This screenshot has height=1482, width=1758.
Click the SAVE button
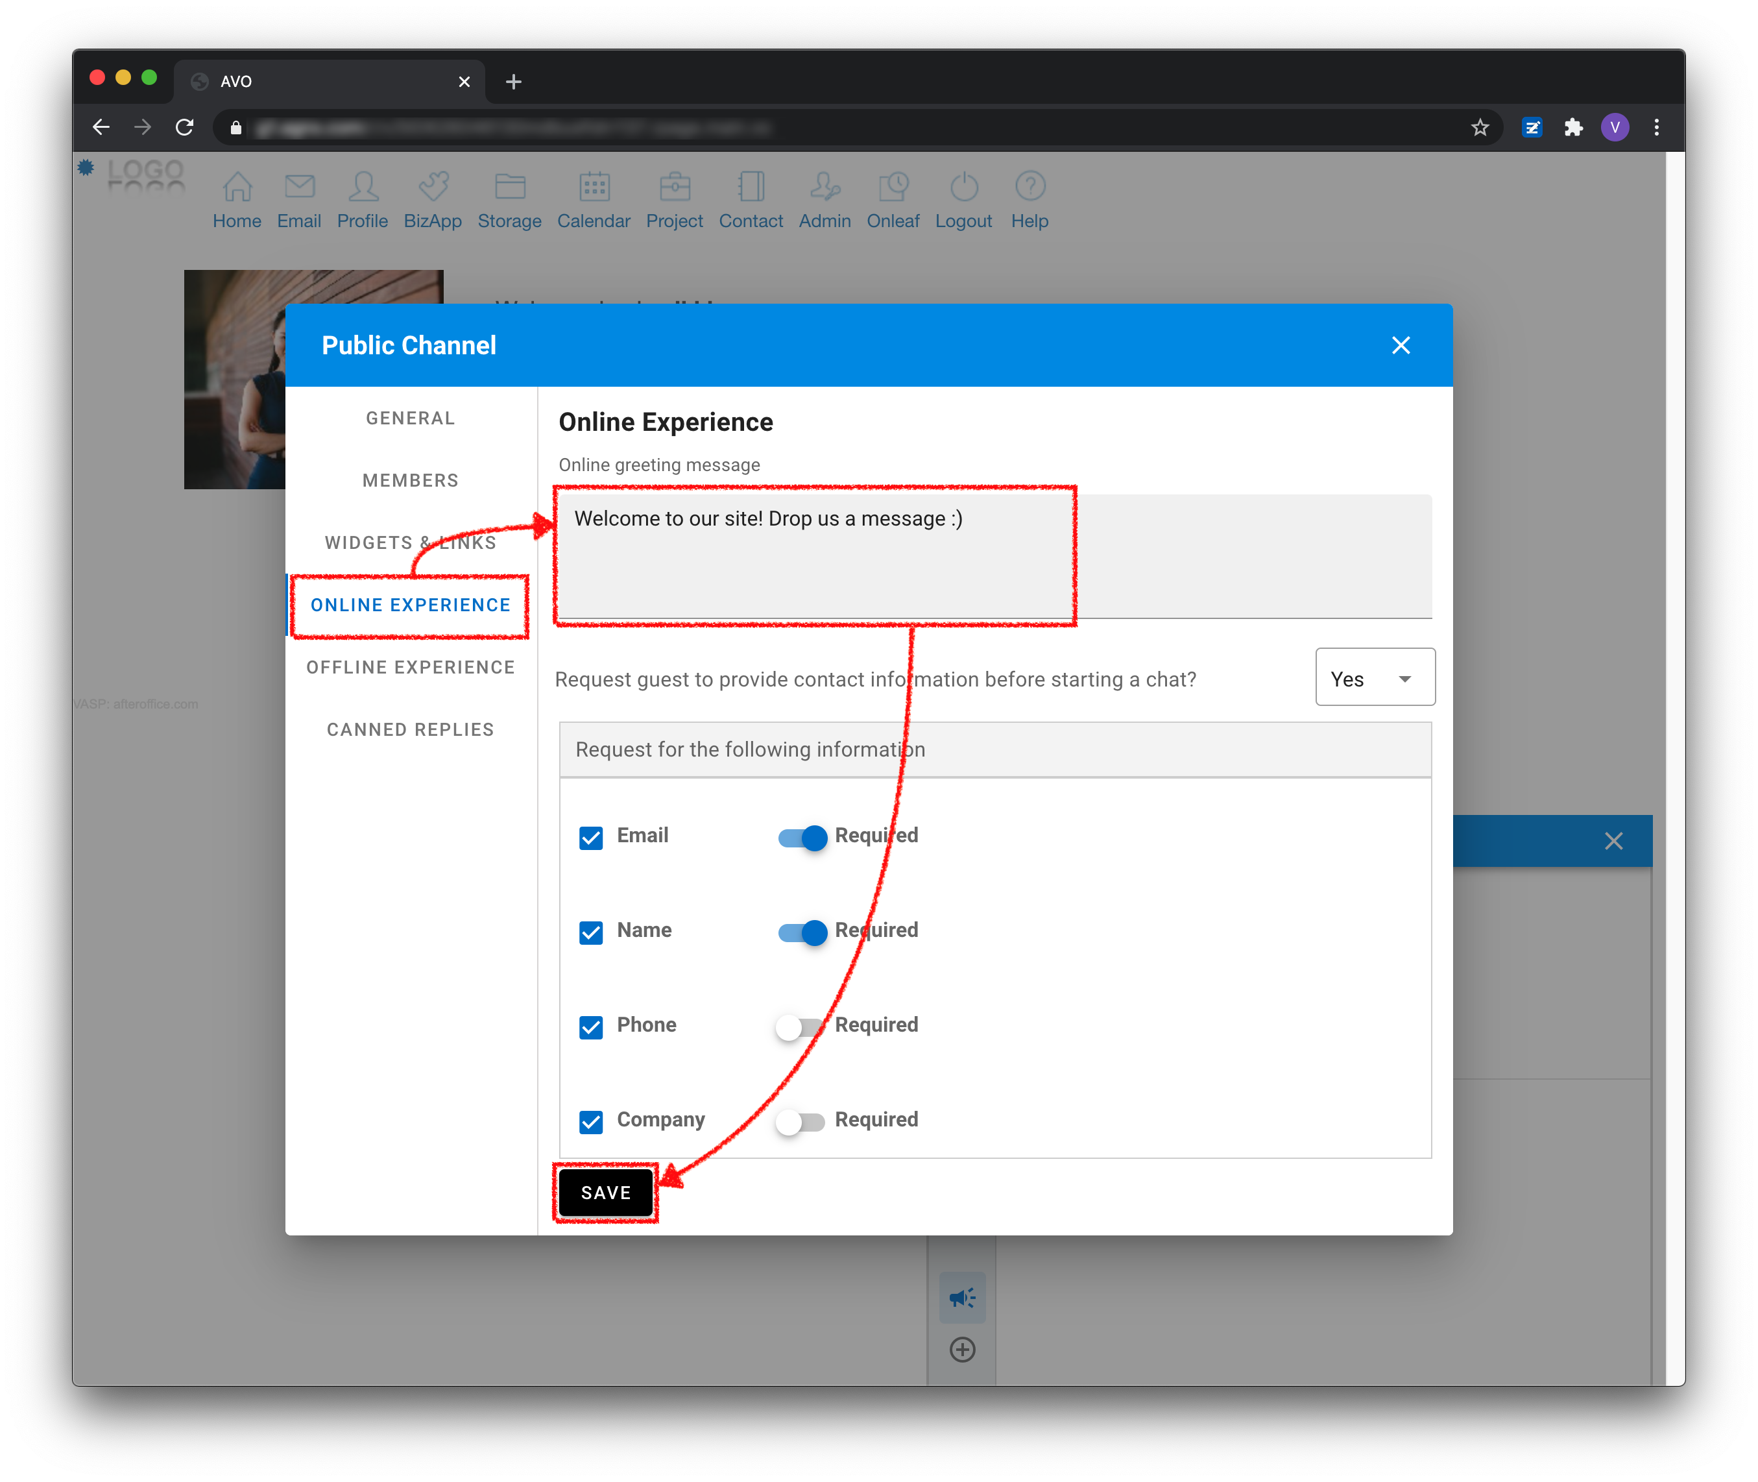(606, 1192)
